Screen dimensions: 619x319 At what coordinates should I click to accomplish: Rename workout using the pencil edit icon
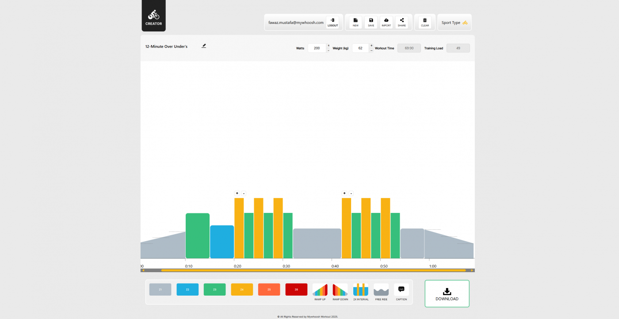click(x=203, y=46)
